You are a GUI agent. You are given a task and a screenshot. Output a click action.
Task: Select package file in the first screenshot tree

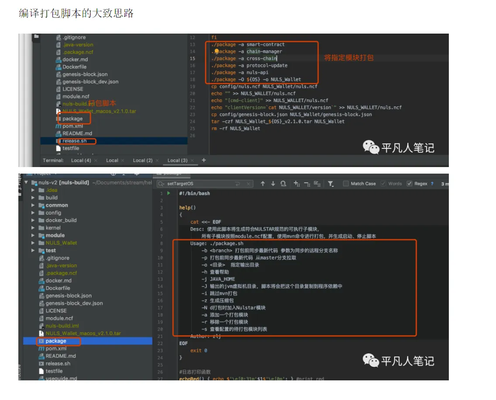click(x=72, y=119)
